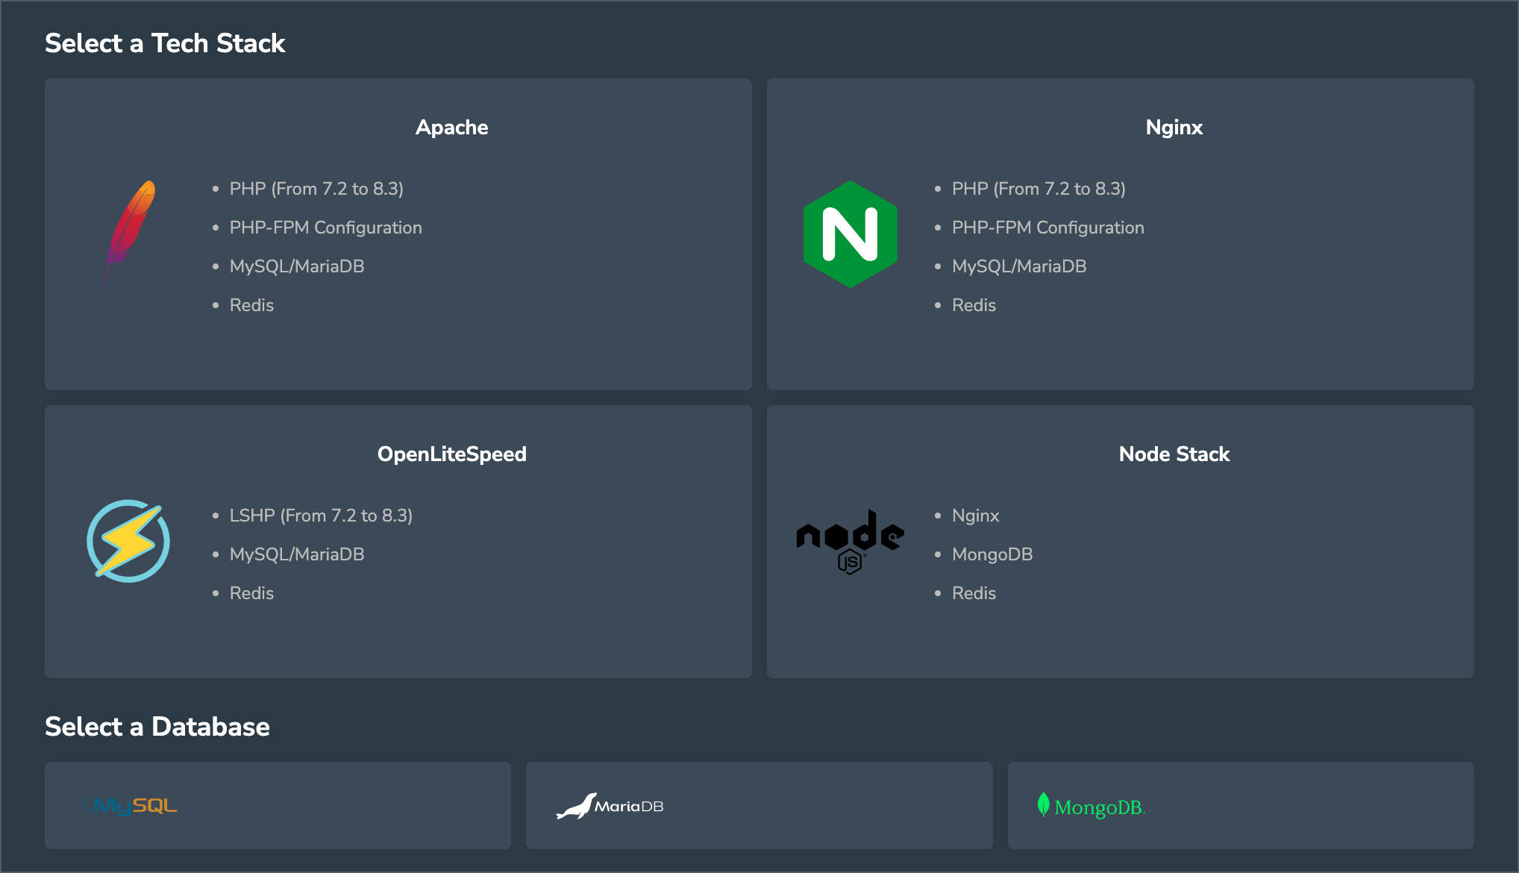Click 'MySQL/MariaDB' in the OpenLiteSpeed card
1519x873 pixels.
coord(297,554)
